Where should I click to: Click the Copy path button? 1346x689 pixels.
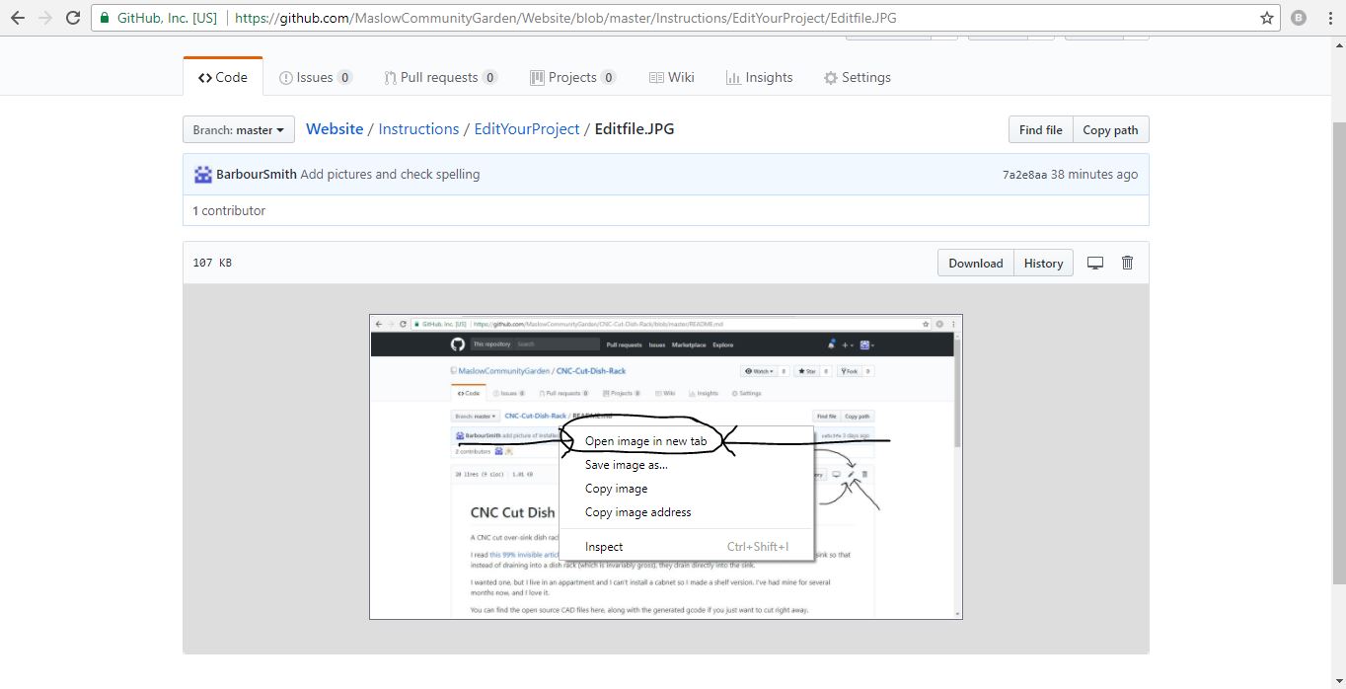coord(1110,129)
